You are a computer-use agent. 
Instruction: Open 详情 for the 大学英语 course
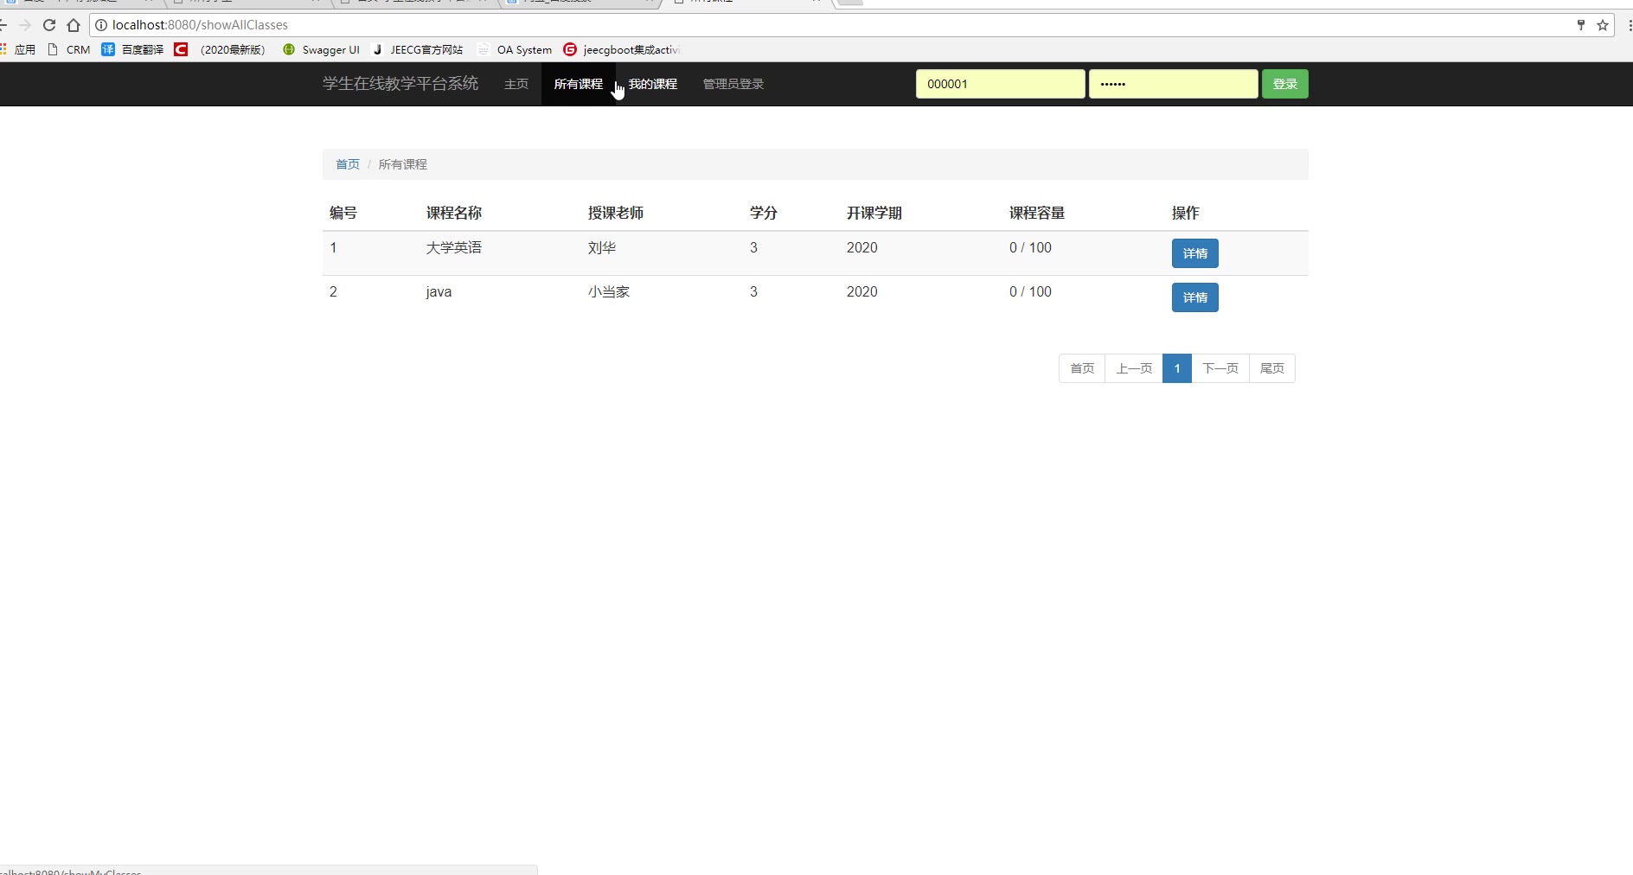1195,253
